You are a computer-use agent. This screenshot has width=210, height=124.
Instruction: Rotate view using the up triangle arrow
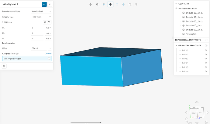197,102
